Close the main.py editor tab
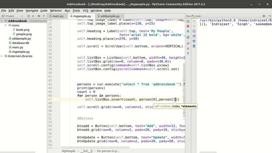This screenshot has height=153, width=272. (65, 16)
